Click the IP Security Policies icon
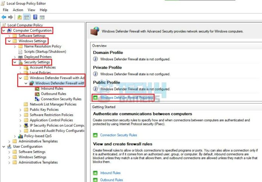Viewport: 262px width, 182px height. [26, 125]
